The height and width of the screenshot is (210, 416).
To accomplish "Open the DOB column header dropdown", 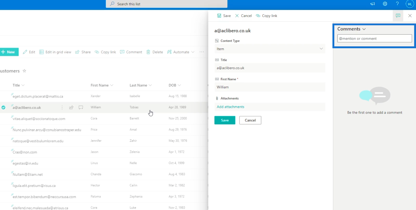I will coord(175,85).
